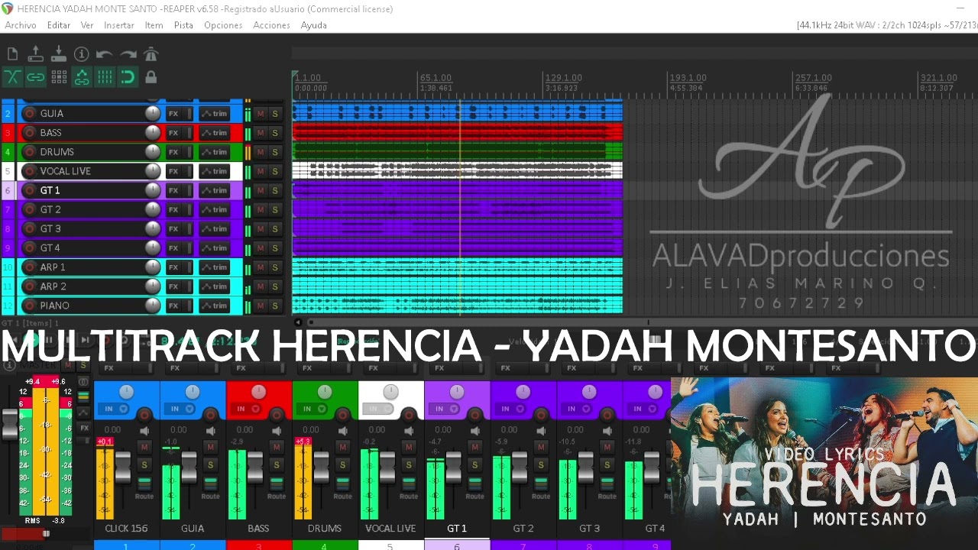978x550 pixels.
Task: Open input IN dropdown on GT 3 strip
Action: point(578,409)
